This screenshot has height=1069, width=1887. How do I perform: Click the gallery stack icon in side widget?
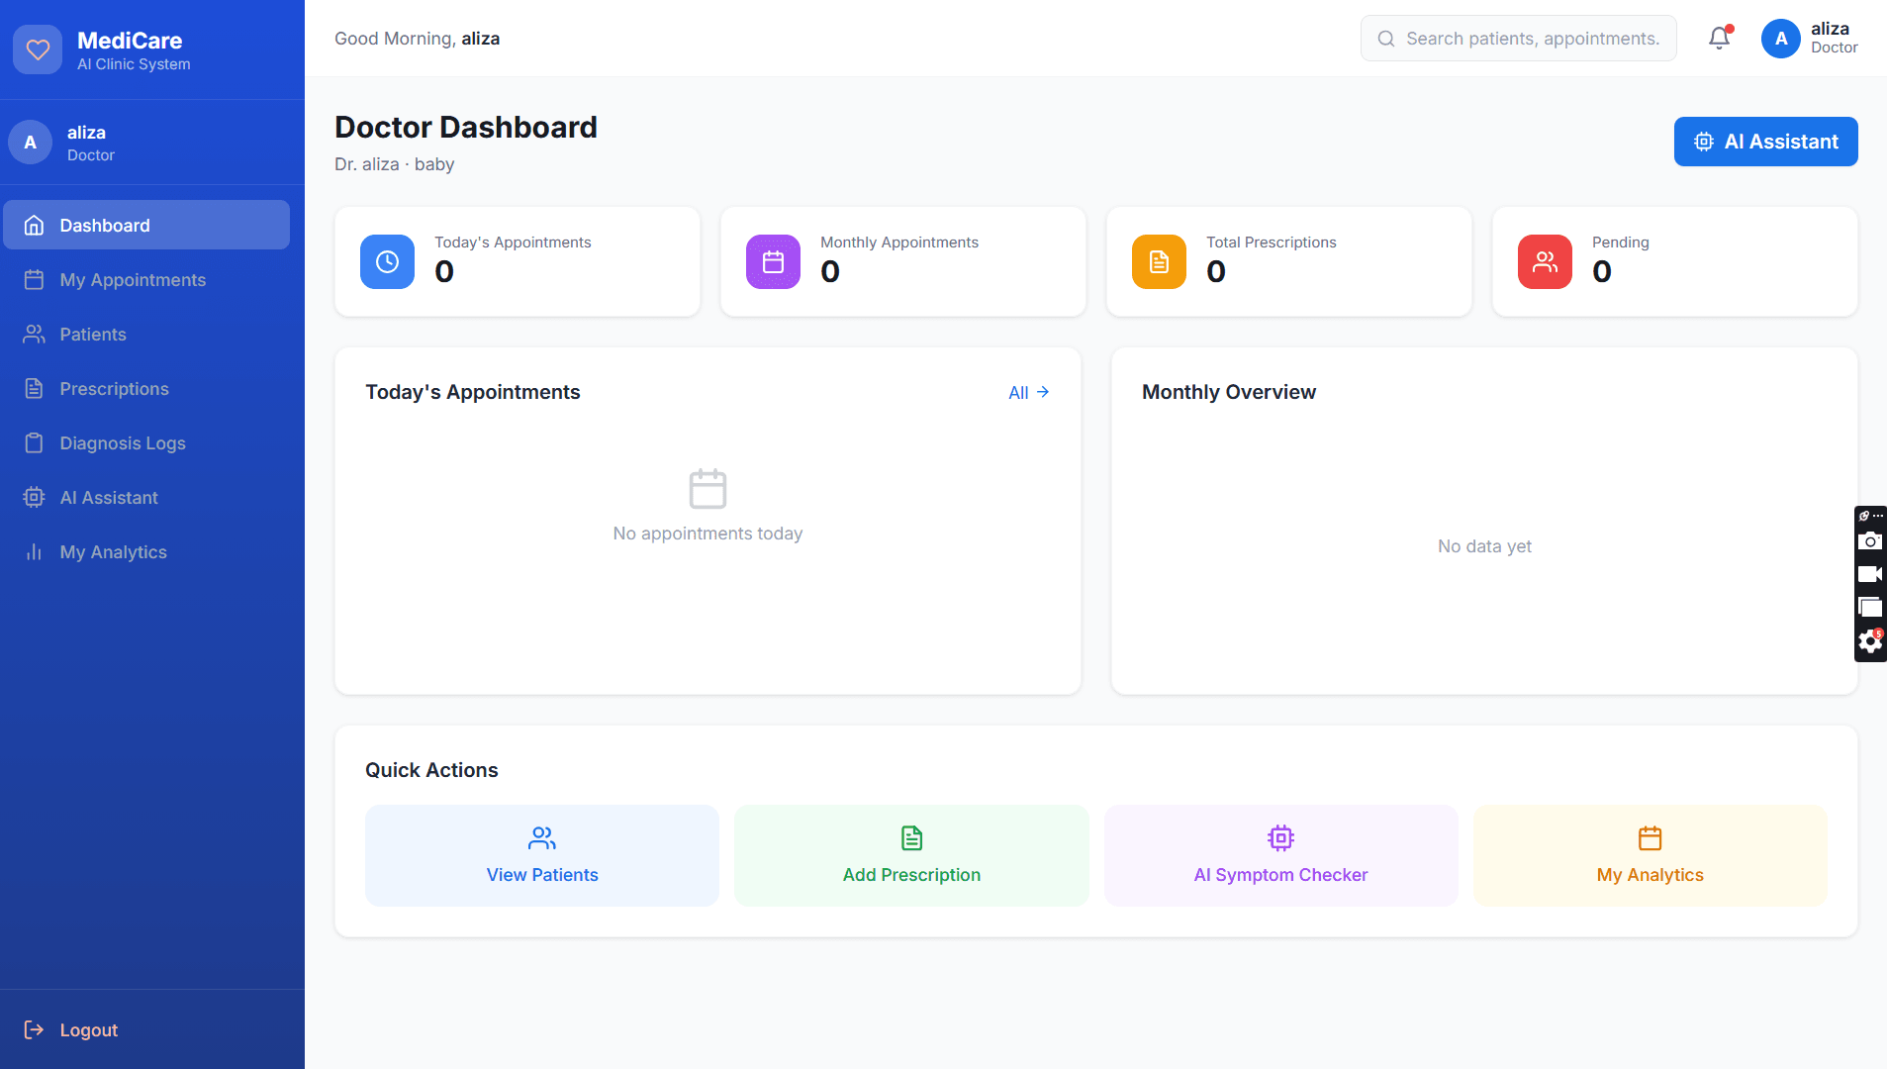(x=1869, y=608)
